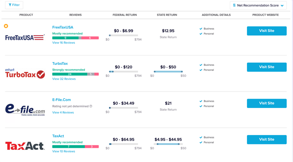Click Visit Site for TaxAct
The image size is (293, 162).
coord(267,139)
